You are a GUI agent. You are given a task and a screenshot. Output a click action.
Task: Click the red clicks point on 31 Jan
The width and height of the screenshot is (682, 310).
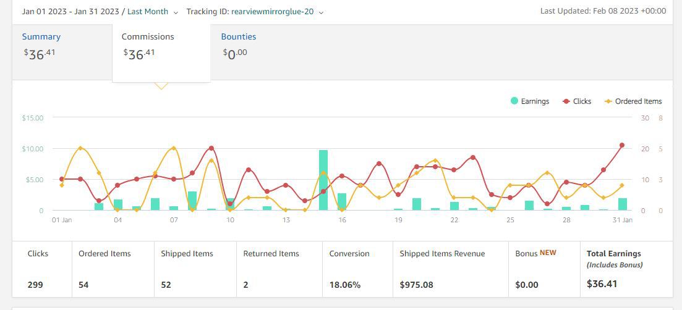(622, 145)
